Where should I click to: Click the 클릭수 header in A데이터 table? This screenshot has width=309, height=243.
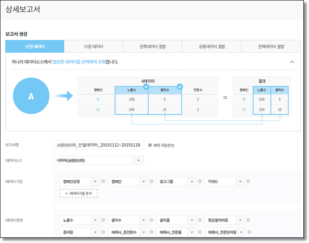(x=165, y=90)
